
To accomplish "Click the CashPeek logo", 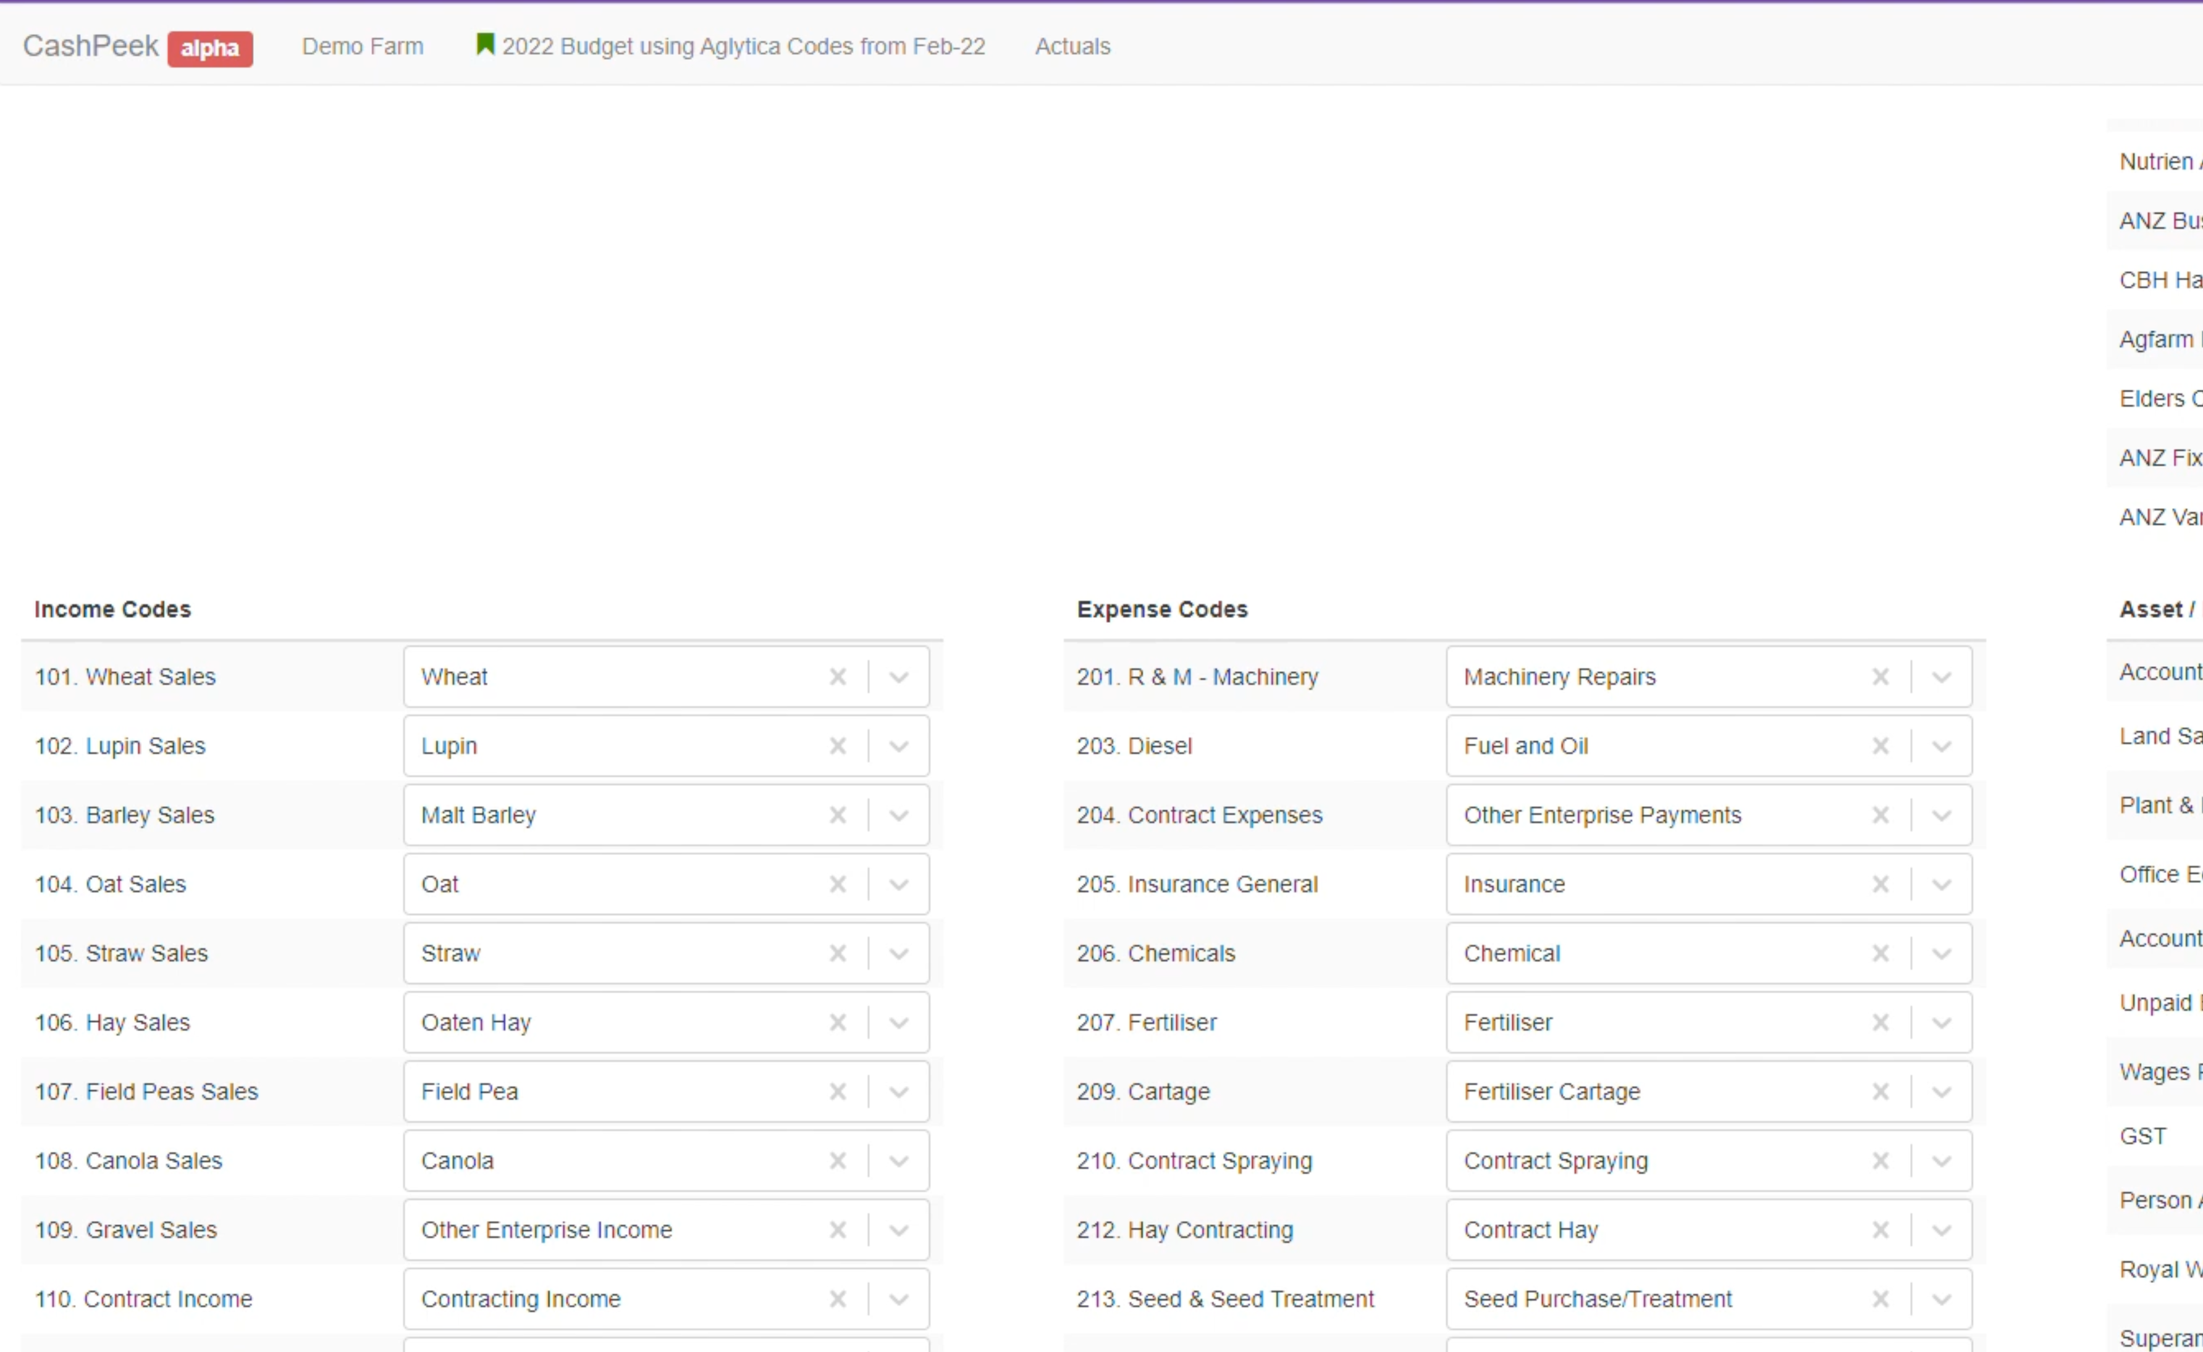I will pos(90,46).
